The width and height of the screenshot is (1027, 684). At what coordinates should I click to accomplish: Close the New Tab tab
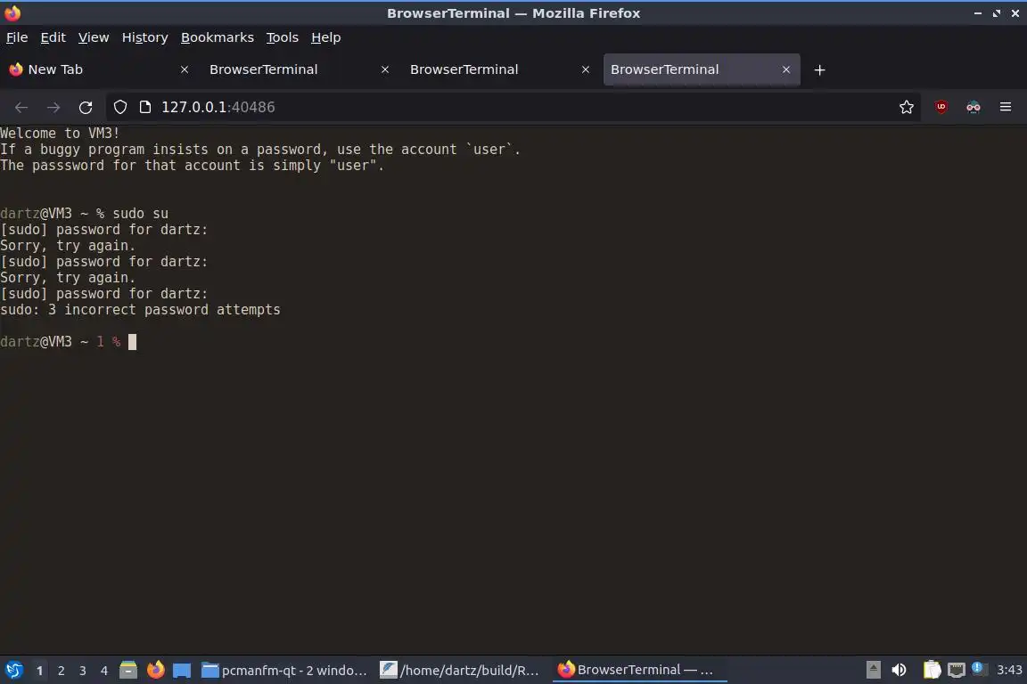pos(185,69)
